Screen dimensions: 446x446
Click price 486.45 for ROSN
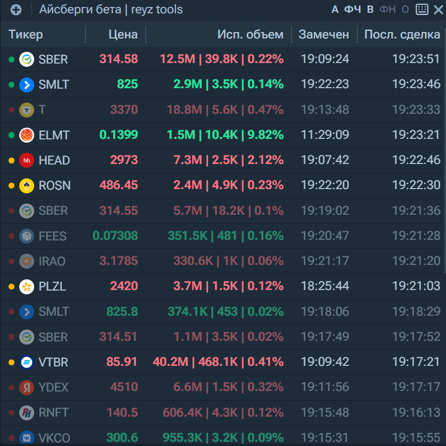pyautogui.click(x=119, y=185)
